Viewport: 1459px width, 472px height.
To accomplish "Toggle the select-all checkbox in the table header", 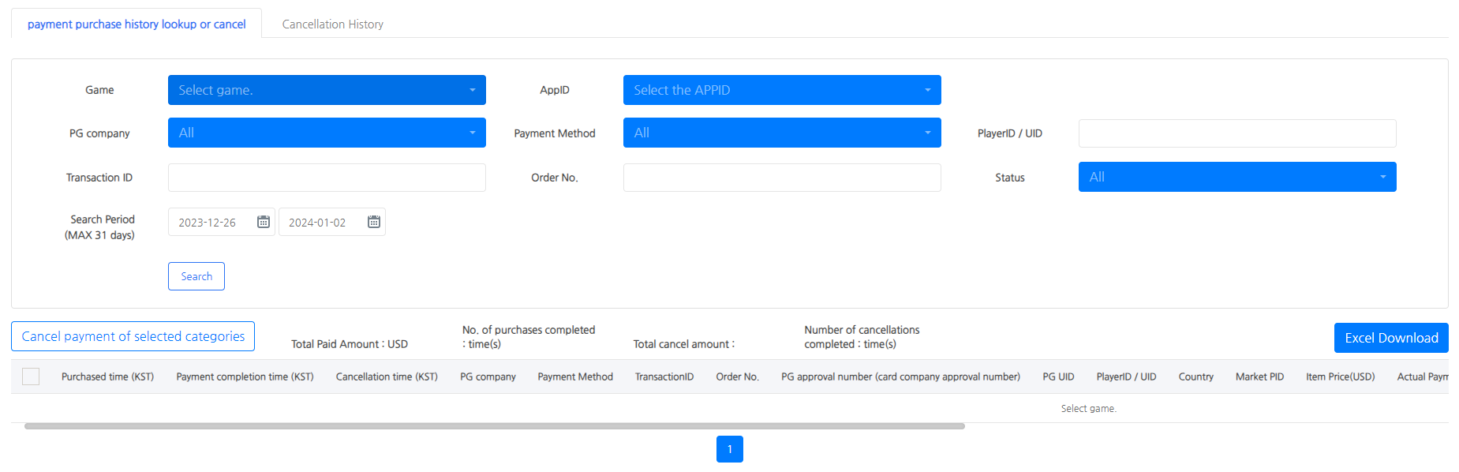I will point(31,376).
